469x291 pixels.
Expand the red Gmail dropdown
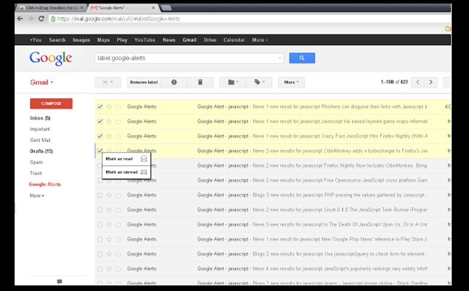click(x=41, y=82)
